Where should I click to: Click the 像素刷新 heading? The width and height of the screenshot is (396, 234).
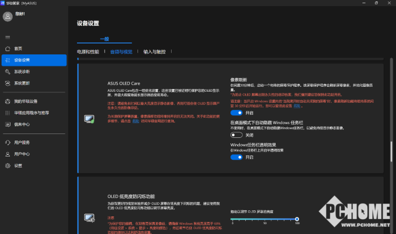(x=239, y=80)
